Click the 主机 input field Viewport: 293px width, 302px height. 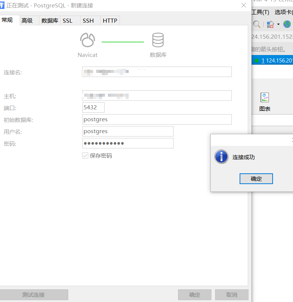[x=157, y=96]
